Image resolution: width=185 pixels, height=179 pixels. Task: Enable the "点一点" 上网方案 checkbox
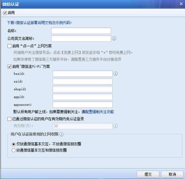point(9,46)
